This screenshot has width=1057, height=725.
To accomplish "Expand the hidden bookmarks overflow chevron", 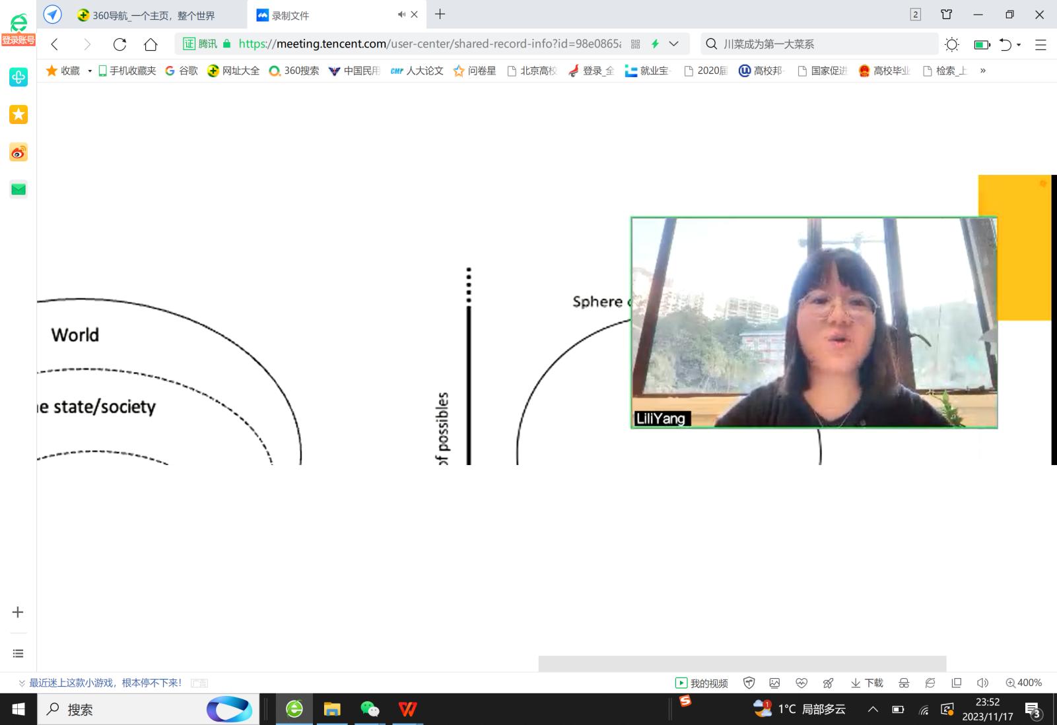I will tap(983, 71).
